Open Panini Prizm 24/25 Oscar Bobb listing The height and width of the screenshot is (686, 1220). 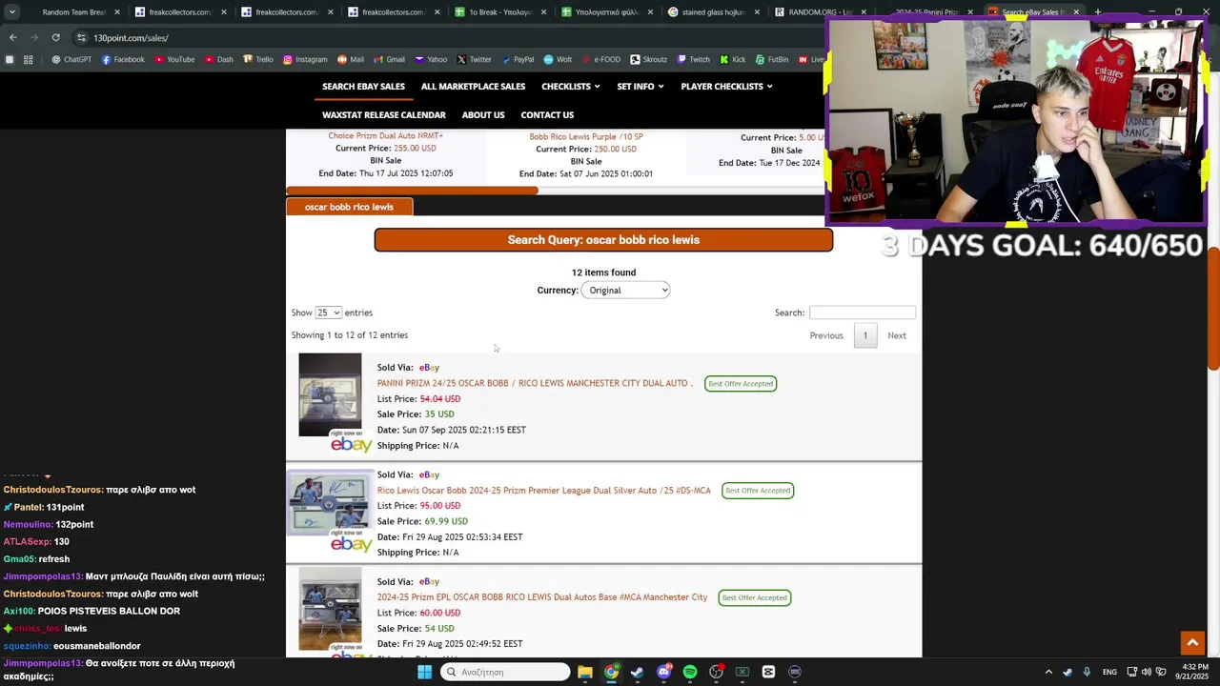pyautogui.click(x=535, y=383)
